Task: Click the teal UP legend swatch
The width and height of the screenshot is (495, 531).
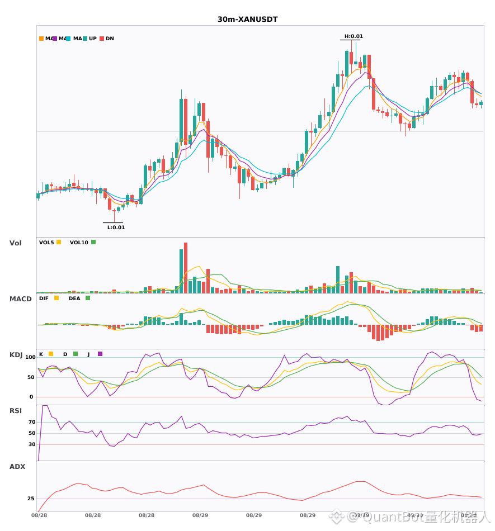Action: point(85,39)
